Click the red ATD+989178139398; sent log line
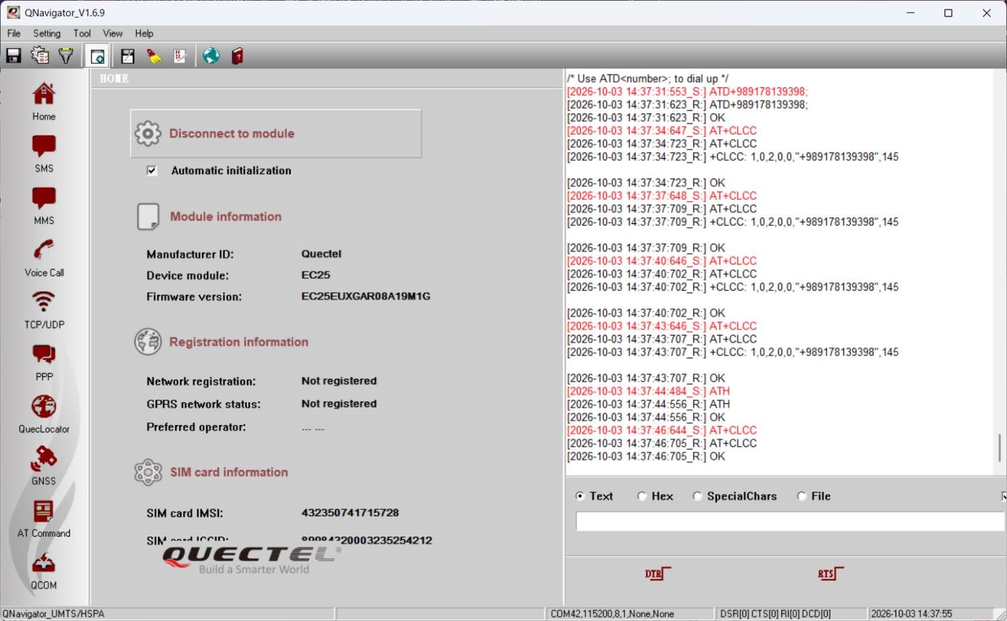Screen dimensions: 1007x621 (687, 91)
